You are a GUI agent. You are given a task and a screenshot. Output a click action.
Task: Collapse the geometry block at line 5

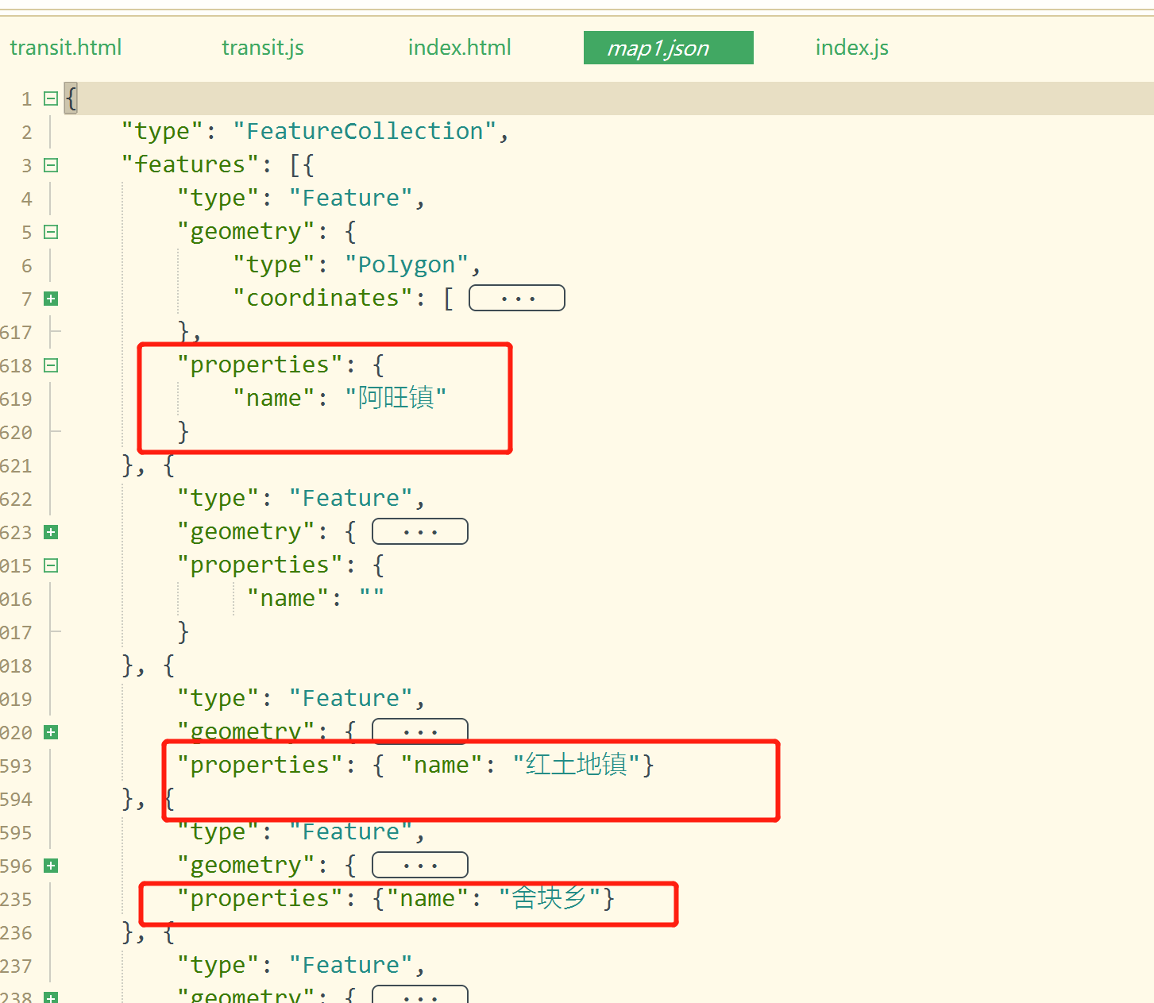(x=51, y=232)
